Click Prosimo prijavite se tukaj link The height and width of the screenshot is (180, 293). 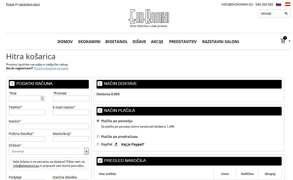[51, 68]
